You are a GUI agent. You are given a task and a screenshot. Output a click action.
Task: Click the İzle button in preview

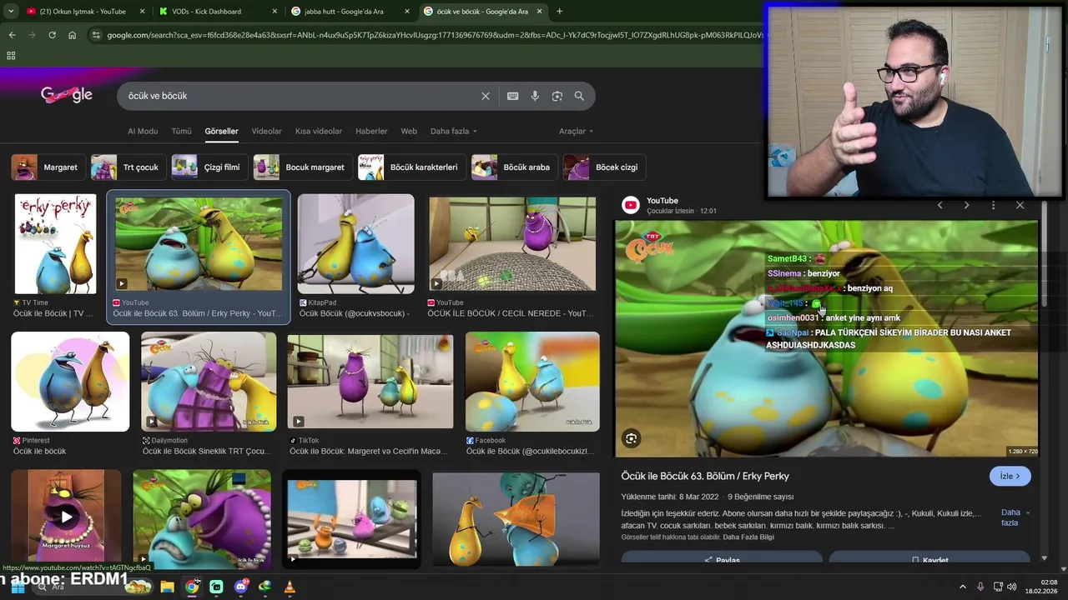pos(1010,476)
